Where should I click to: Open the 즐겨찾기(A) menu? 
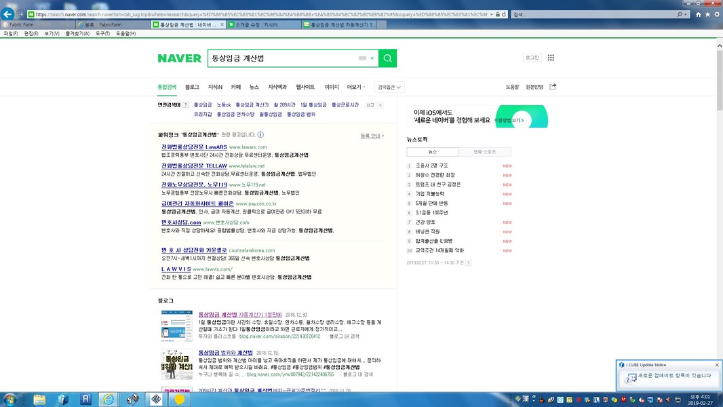[x=77, y=34]
